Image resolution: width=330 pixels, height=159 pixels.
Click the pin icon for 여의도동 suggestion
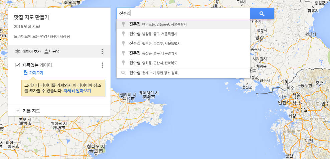124,24
